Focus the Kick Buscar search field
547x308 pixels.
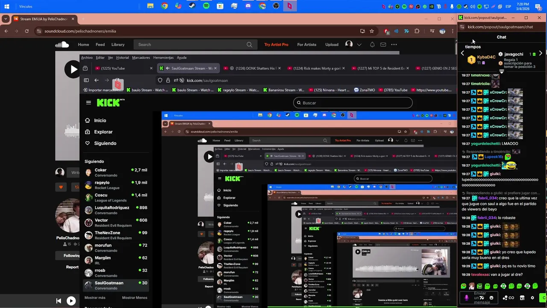[353, 103]
